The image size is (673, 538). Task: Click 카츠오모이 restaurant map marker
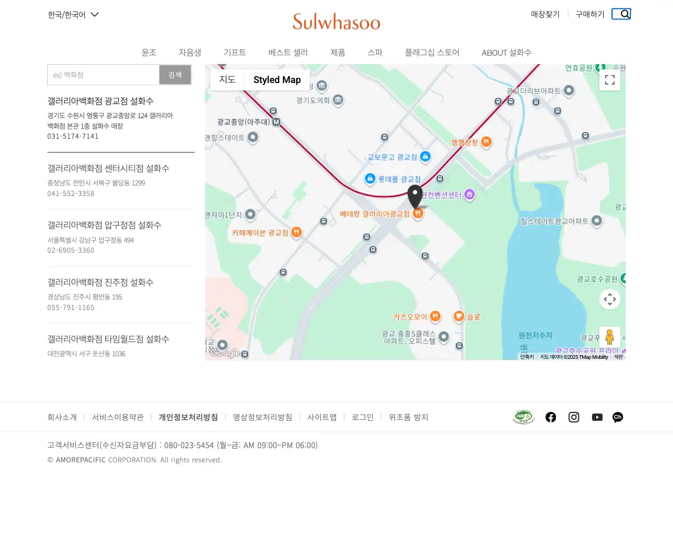435,316
